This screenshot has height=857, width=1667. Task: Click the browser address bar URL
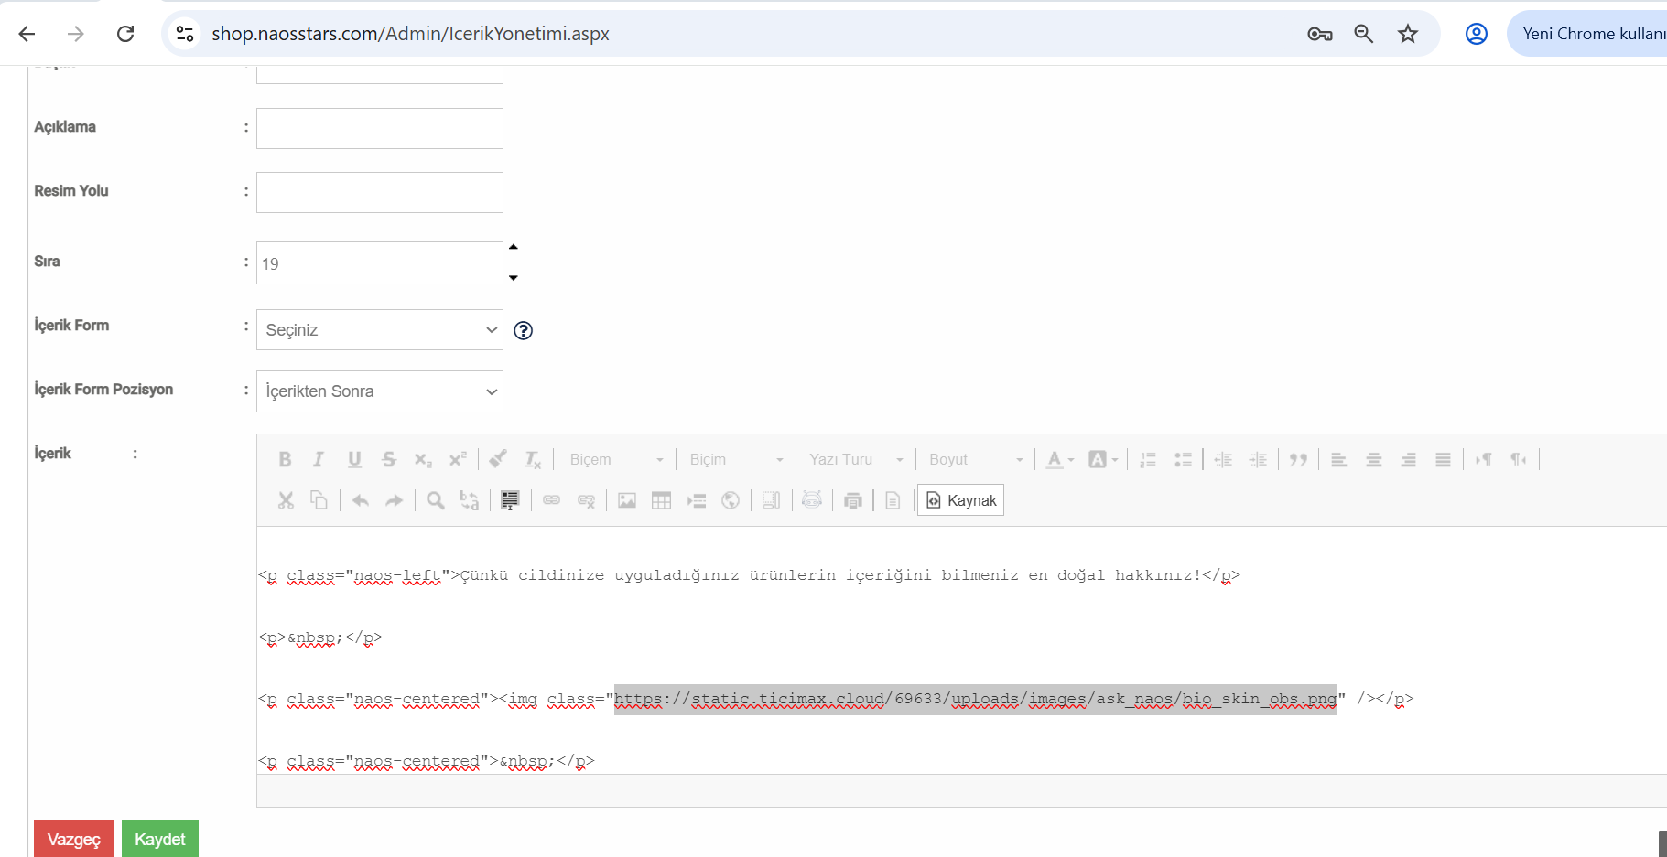(410, 34)
